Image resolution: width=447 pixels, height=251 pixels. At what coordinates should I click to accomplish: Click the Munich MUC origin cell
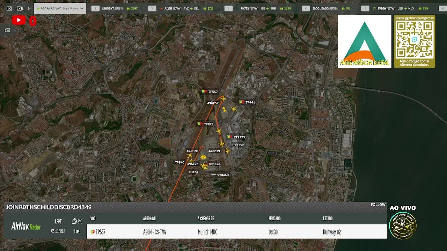[x=207, y=232]
